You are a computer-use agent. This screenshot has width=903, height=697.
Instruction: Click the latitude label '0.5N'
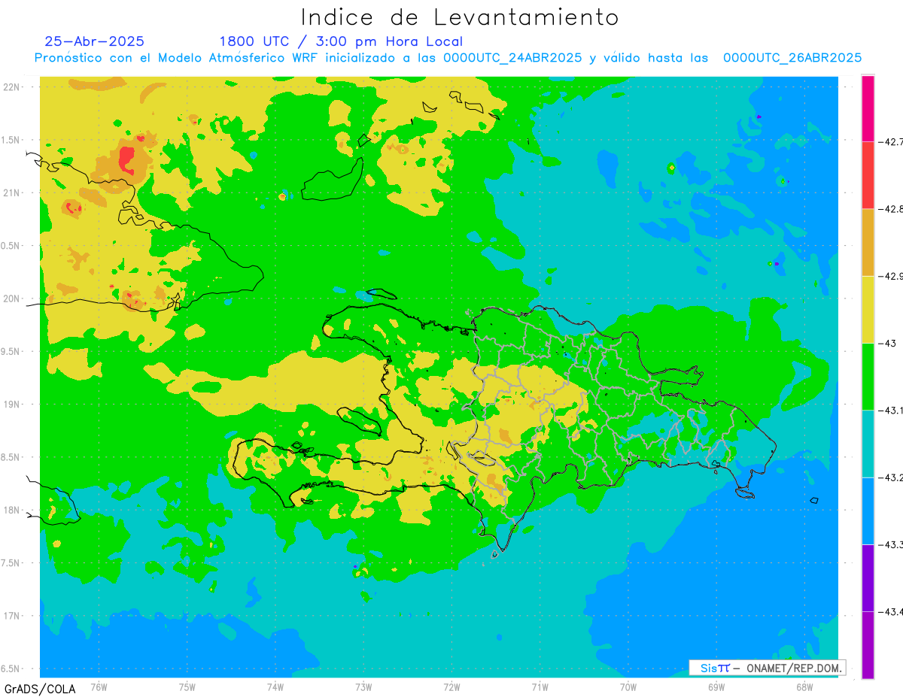pyautogui.click(x=11, y=246)
